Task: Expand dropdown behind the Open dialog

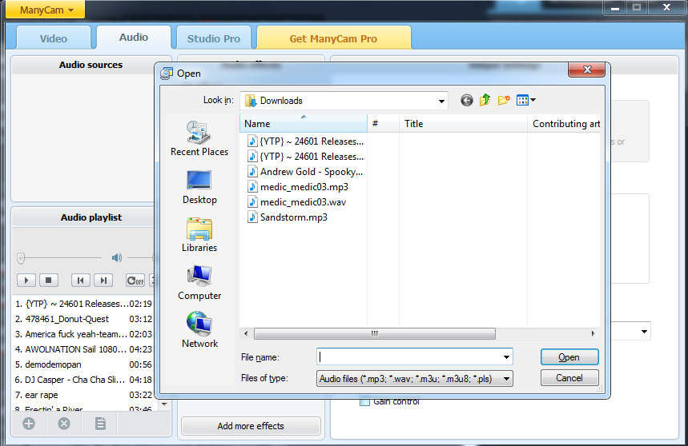Action: click(644, 332)
